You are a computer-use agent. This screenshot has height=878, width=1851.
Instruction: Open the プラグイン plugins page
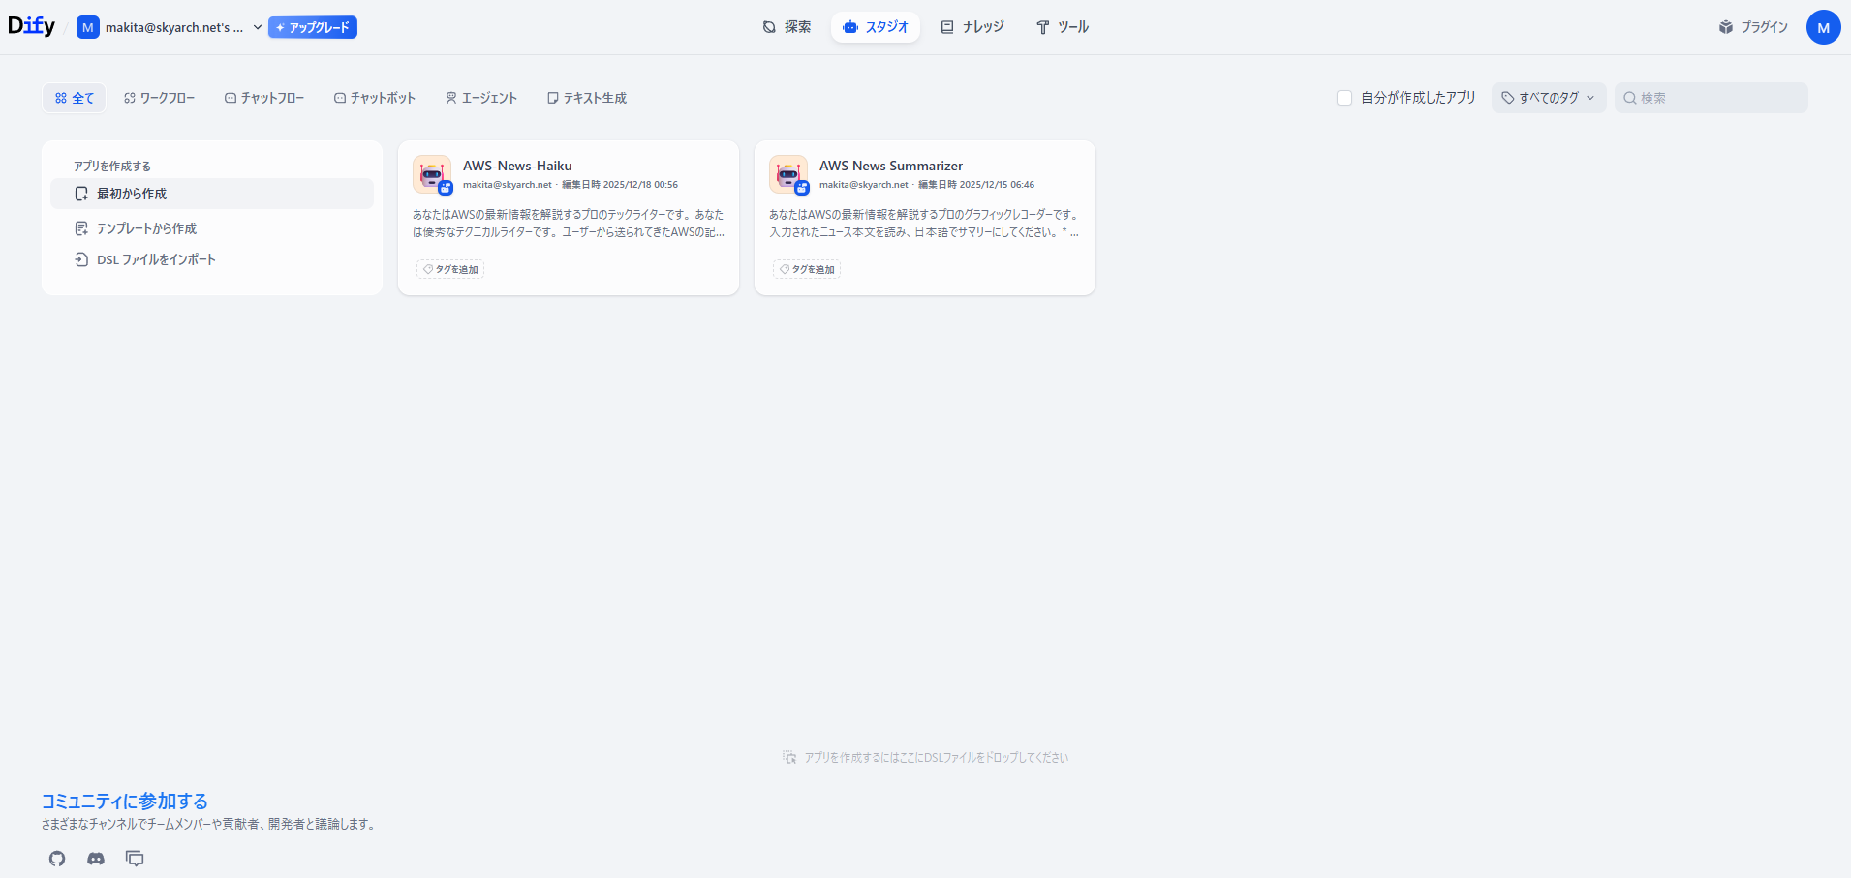click(1752, 27)
